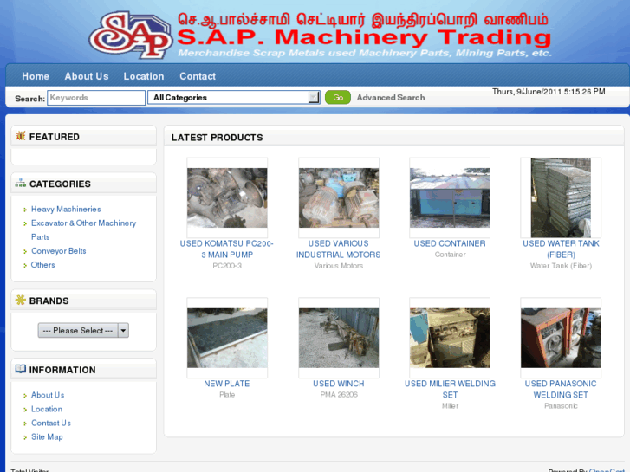The image size is (630, 472).
Task: View the industrial motors product photo
Action: tap(339, 197)
